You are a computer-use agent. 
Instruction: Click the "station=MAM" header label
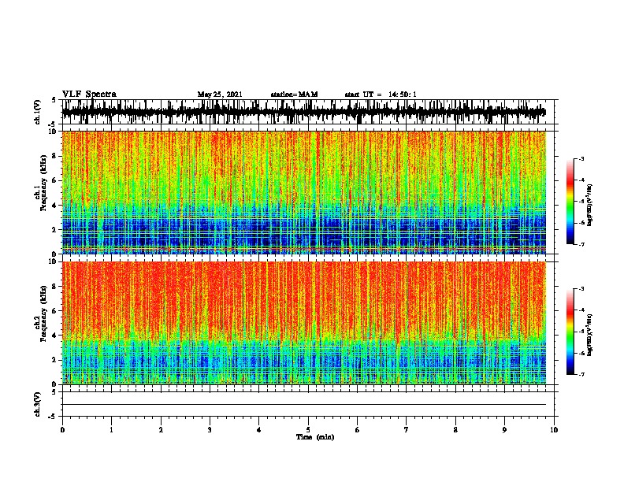(294, 95)
